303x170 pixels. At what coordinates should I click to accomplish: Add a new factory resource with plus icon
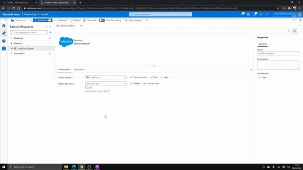(x=51, y=33)
